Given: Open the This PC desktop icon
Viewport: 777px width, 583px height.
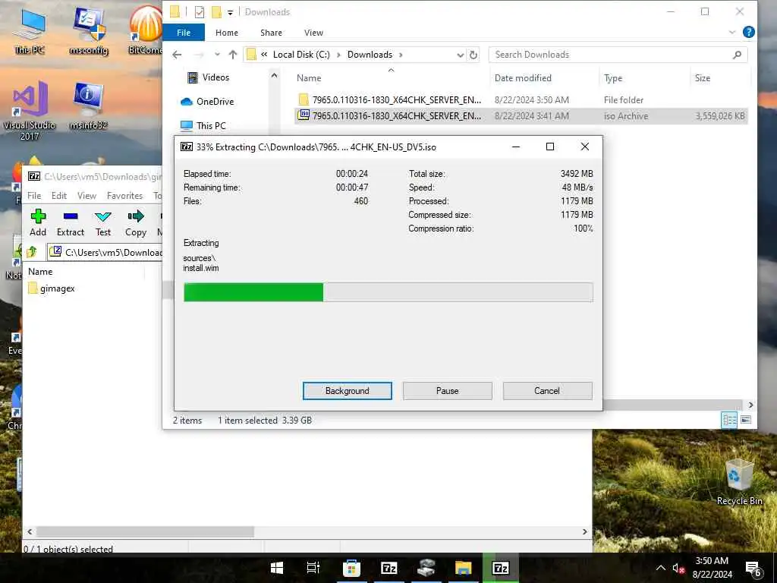Looking at the screenshot, I should tap(30, 30).
